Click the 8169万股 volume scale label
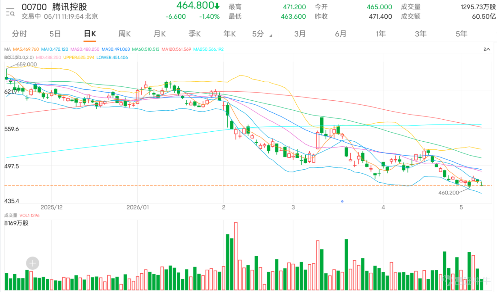 (x=16, y=223)
